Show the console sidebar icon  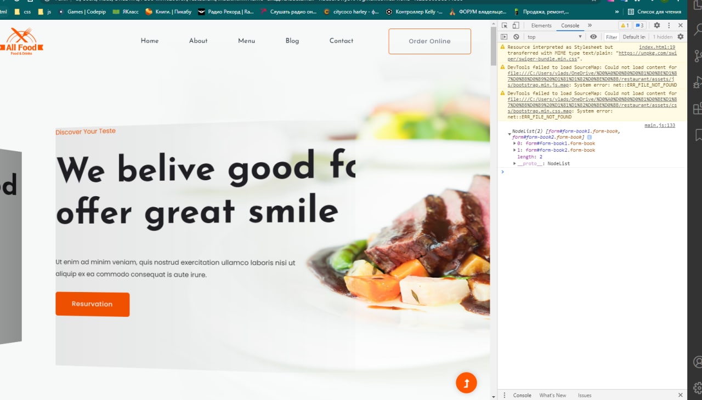click(x=505, y=37)
